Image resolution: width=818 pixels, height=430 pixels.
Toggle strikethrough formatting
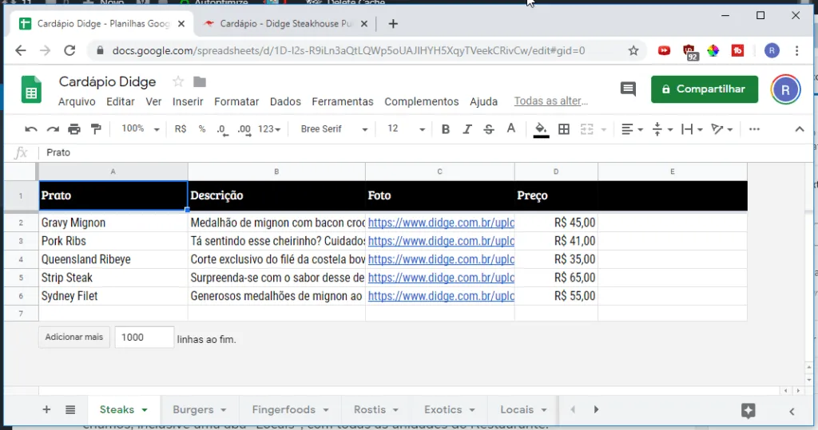coord(489,129)
